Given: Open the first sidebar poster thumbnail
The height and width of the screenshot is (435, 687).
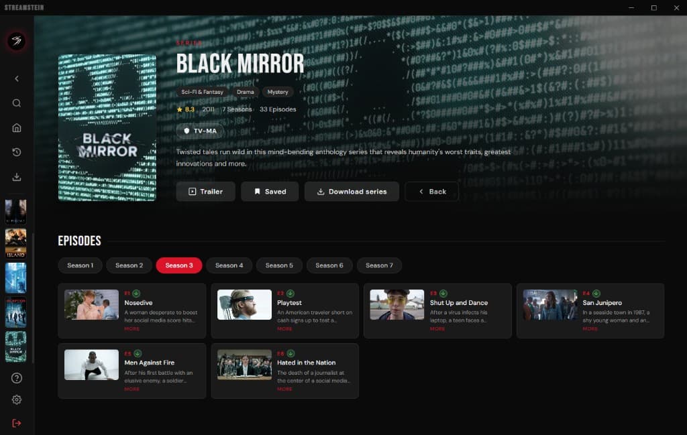Looking at the screenshot, I should [x=16, y=212].
